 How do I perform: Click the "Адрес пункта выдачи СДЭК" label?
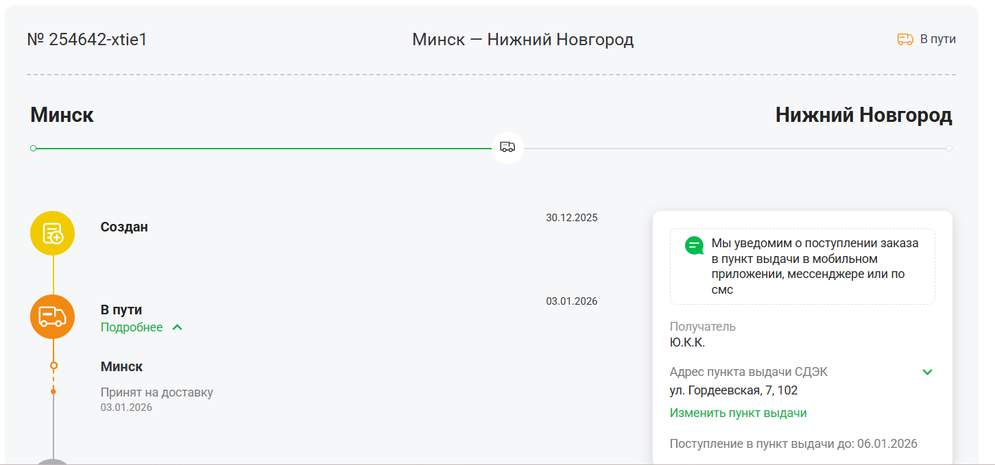pos(748,372)
